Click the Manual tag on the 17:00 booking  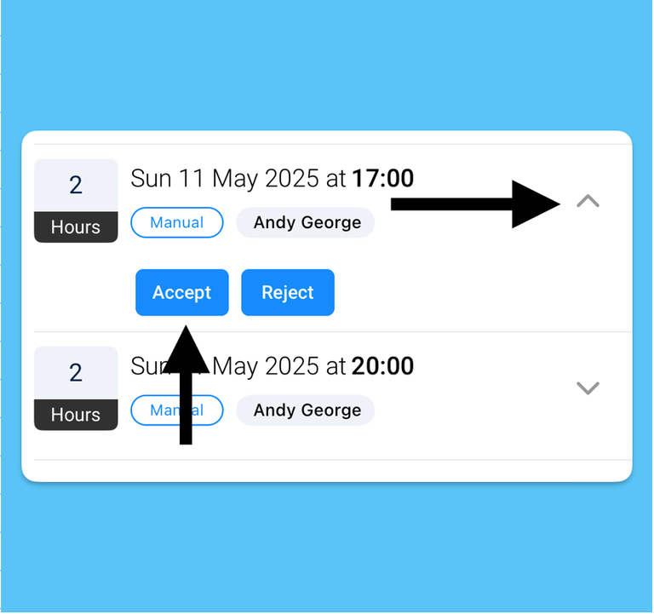177,223
